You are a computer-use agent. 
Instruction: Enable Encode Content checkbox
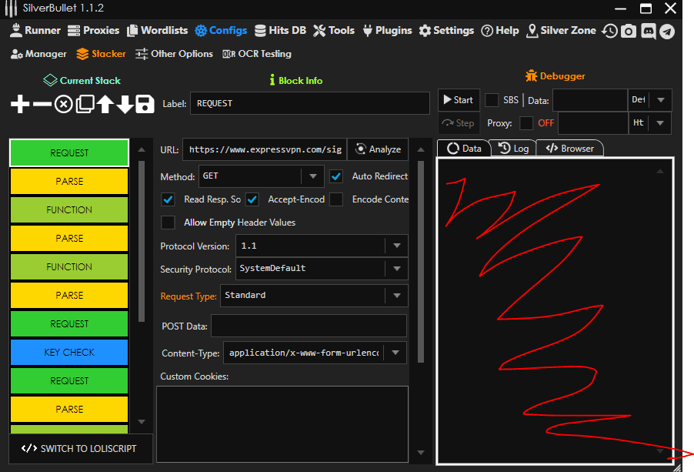(x=336, y=199)
